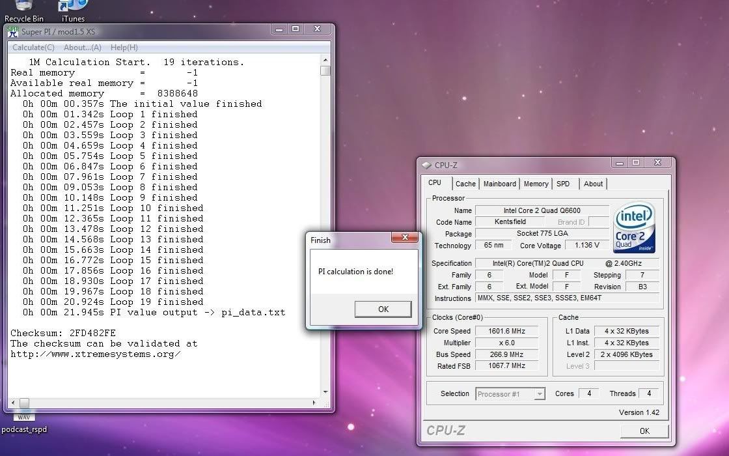
Task: Click the L1 Data value '4 x 32 KBytes'
Action: tap(626, 332)
